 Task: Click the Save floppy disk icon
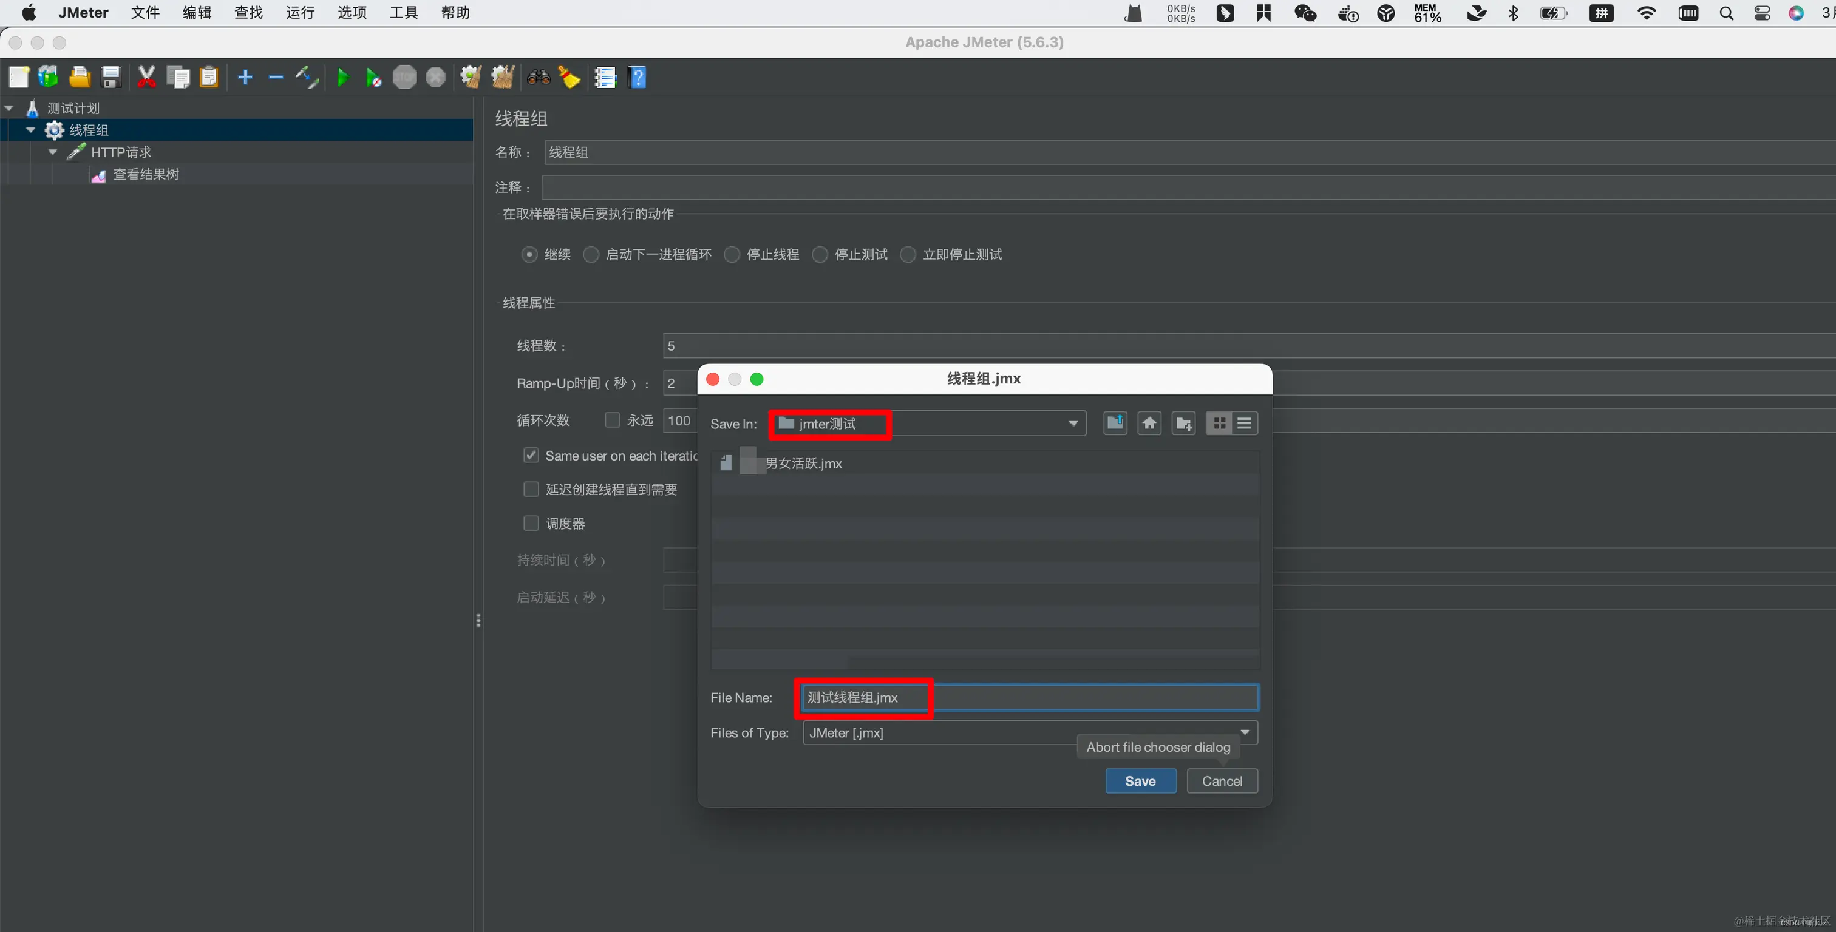point(111,77)
